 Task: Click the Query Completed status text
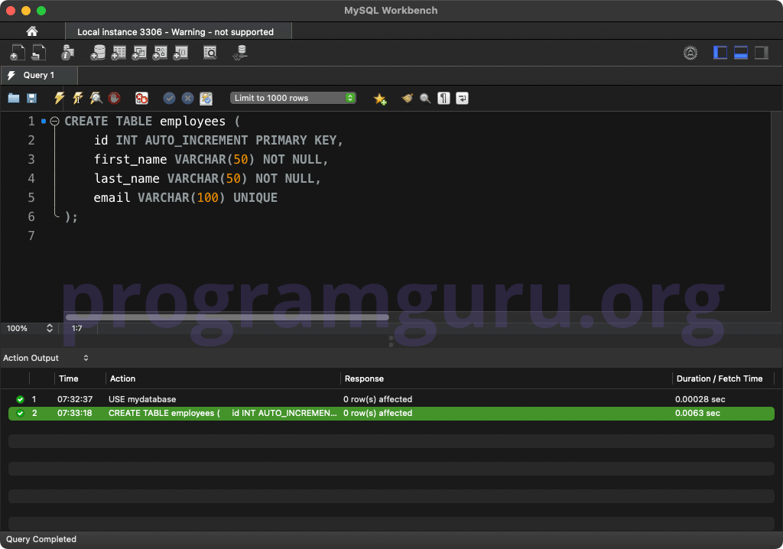41,539
